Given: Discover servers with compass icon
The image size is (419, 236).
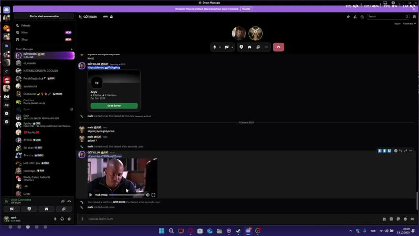Looking at the screenshot, I should pyautogui.click(x=7, y=122).
